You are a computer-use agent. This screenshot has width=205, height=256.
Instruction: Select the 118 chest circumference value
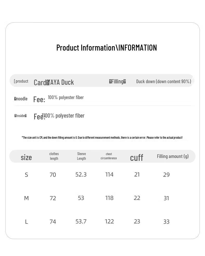coord(109,198)
